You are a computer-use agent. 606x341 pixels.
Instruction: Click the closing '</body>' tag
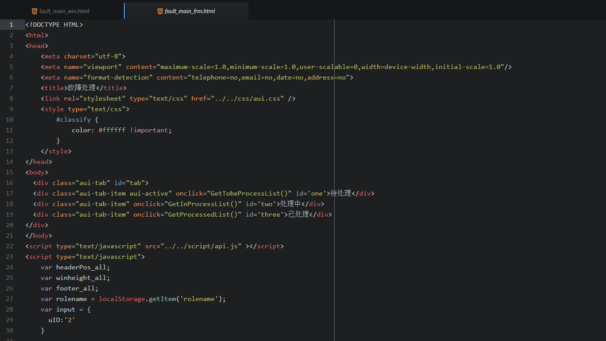39,236
